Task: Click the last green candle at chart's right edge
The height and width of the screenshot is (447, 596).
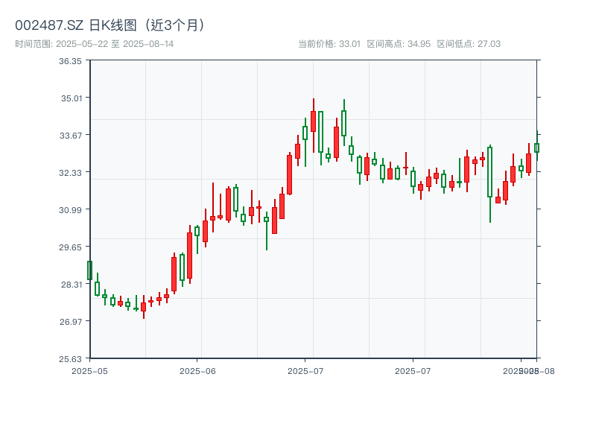Action: pos(536,148)
